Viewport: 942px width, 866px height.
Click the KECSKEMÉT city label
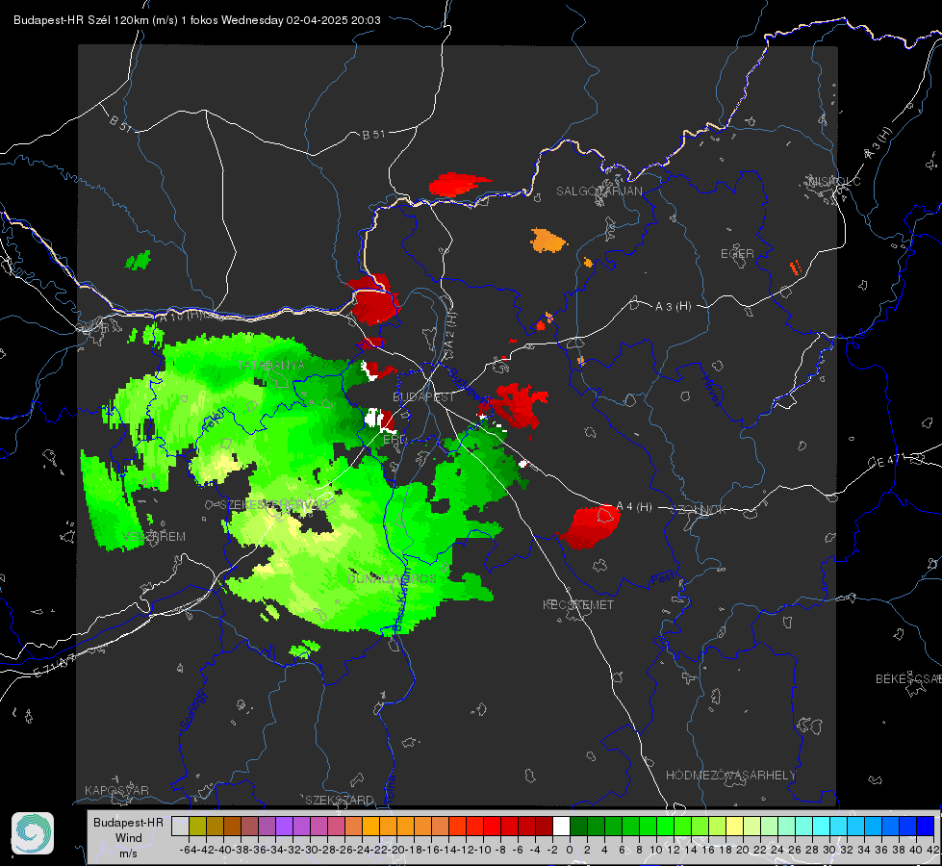tap(578, 604)
